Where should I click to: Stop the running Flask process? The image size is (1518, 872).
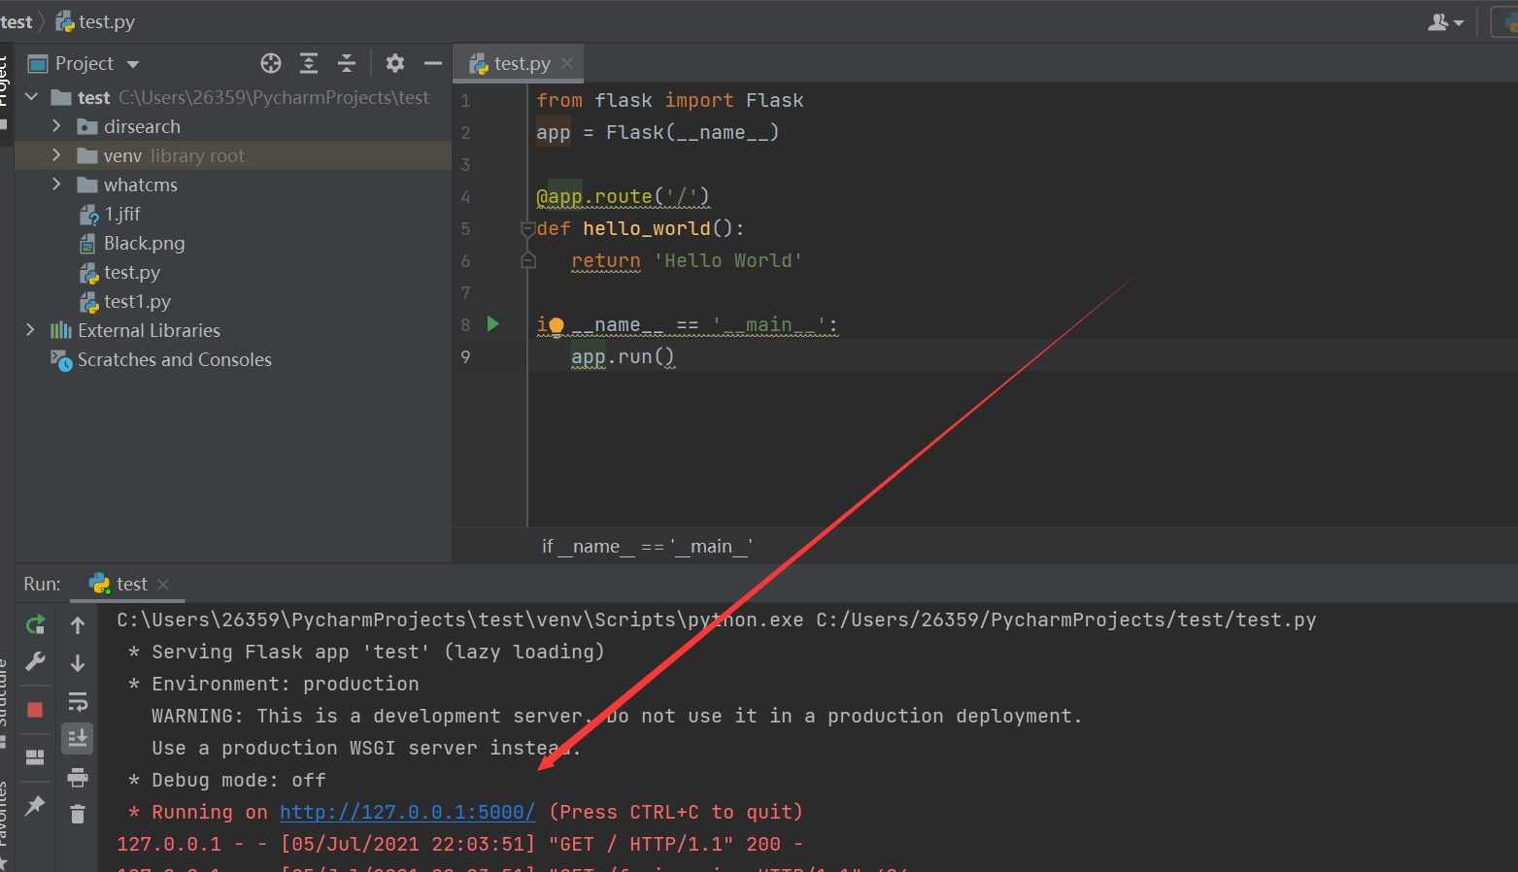(x=35, y=710)
